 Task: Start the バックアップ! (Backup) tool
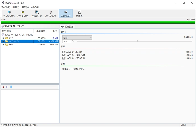point(51,14)
